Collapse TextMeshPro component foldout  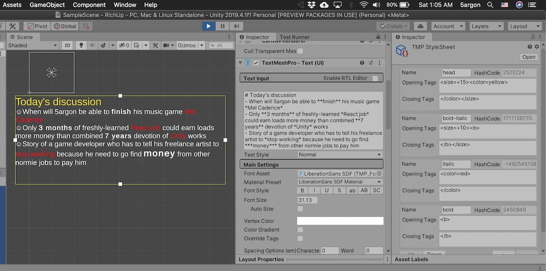click(x=241, y=63)
